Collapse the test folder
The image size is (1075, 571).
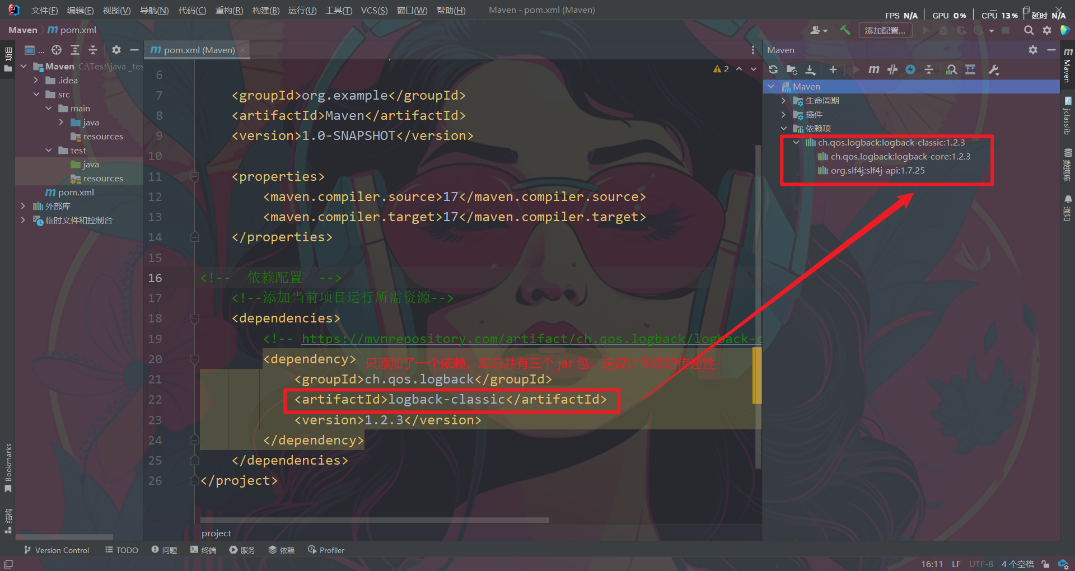49,150
